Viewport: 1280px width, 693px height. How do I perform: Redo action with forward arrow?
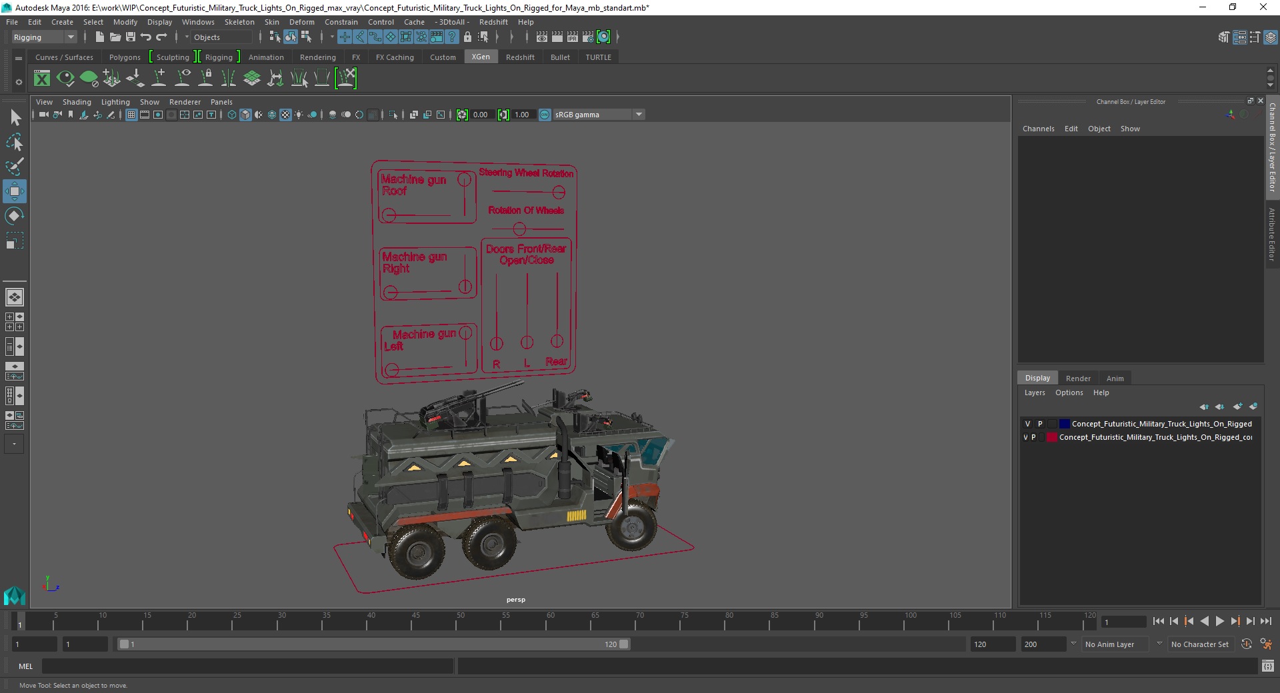coord(161,37)
